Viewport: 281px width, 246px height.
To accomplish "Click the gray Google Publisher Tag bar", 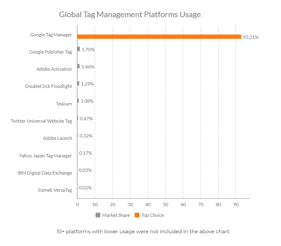I will (79, 49).
